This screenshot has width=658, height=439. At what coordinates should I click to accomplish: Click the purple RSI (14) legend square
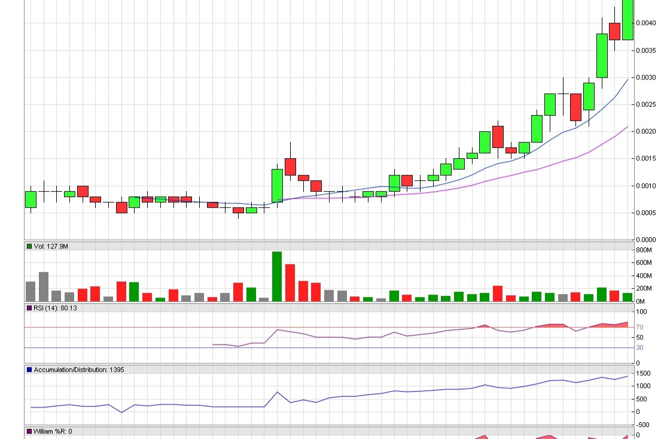29,308
